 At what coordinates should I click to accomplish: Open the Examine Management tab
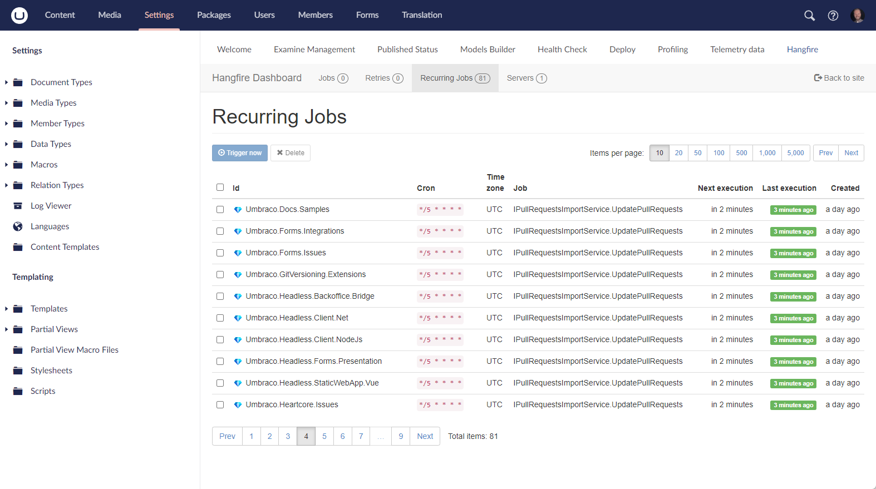pos(314,50)
